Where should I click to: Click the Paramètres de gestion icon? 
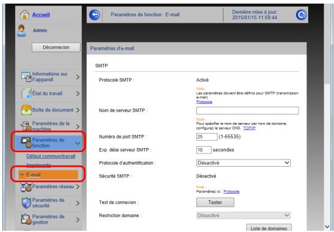[26, 219]
